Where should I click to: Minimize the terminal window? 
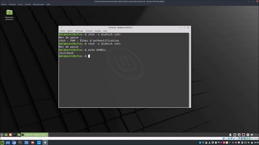180,27
